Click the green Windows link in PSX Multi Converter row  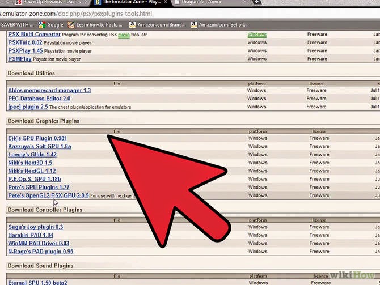coord(257,35)
